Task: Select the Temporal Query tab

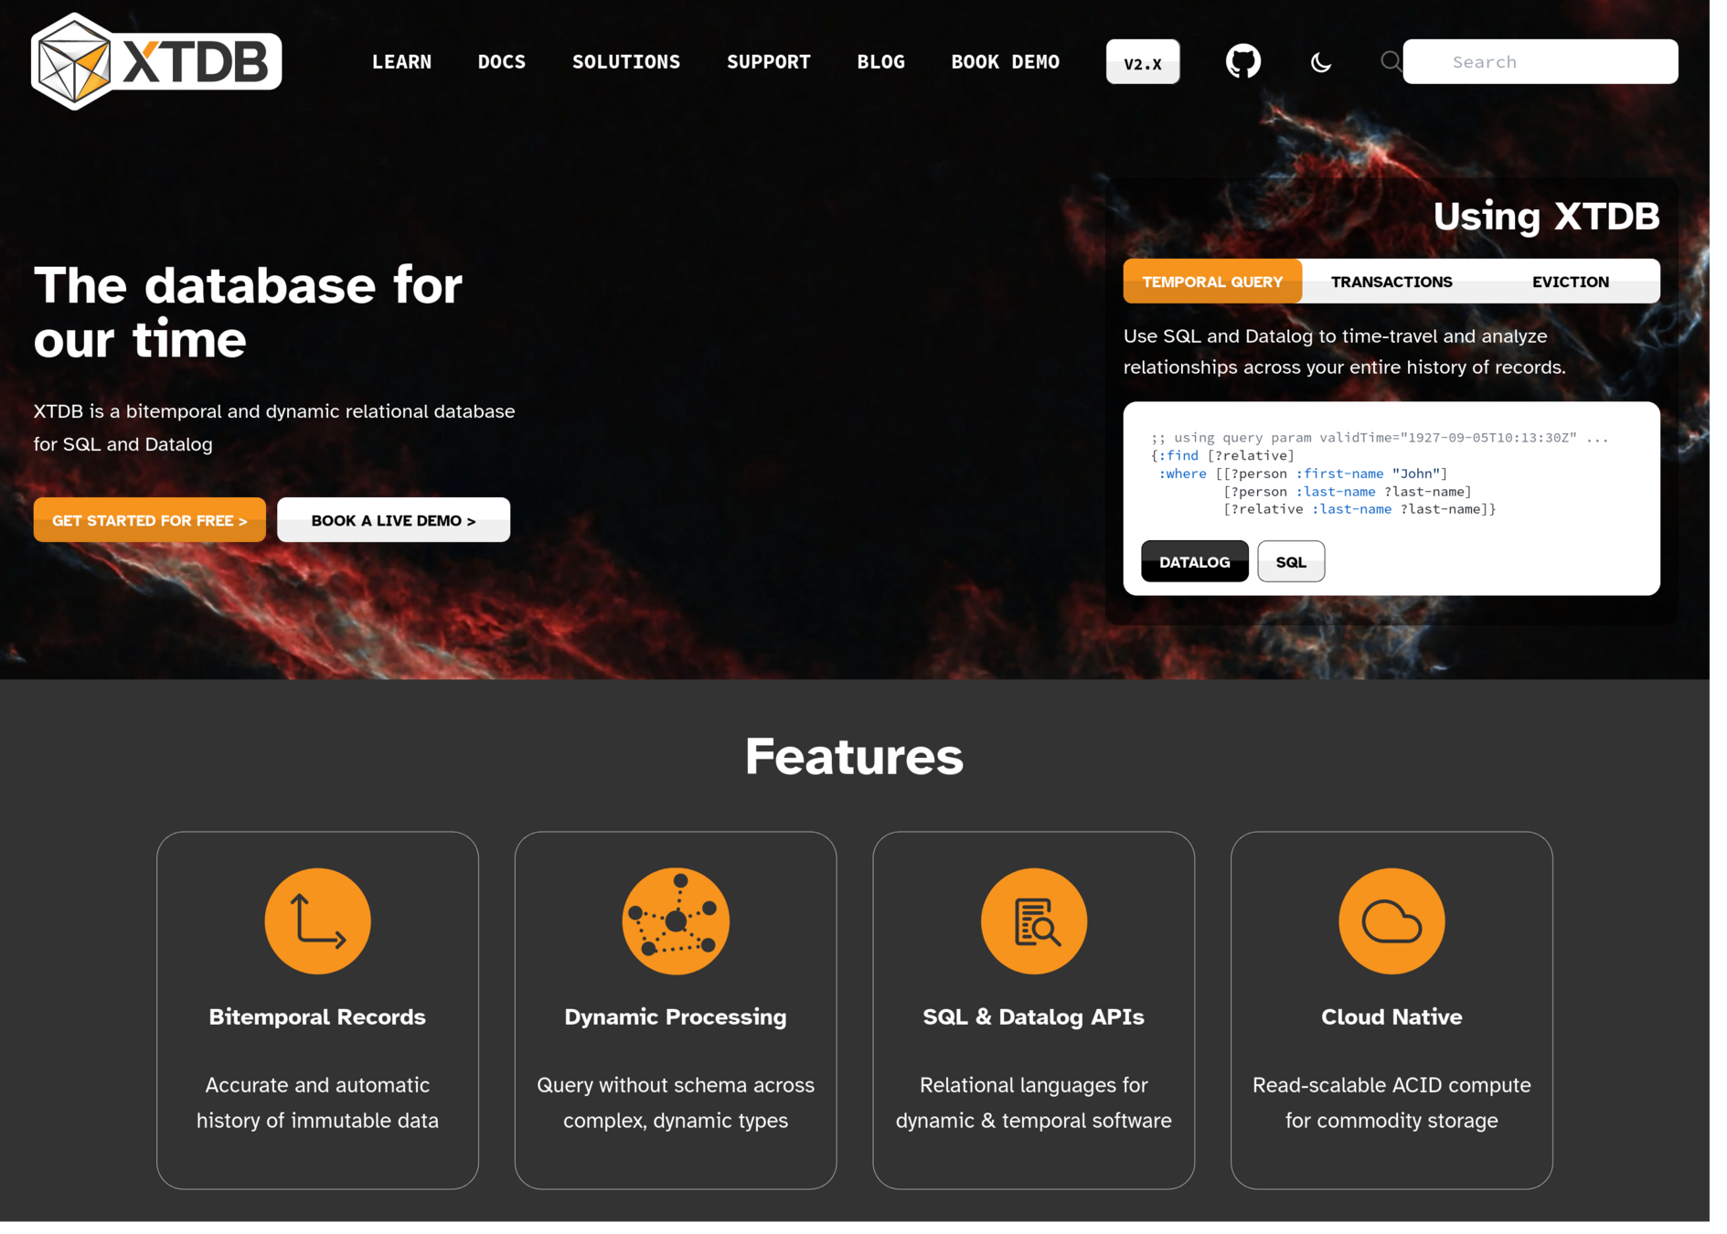Action: [1212, 282]
